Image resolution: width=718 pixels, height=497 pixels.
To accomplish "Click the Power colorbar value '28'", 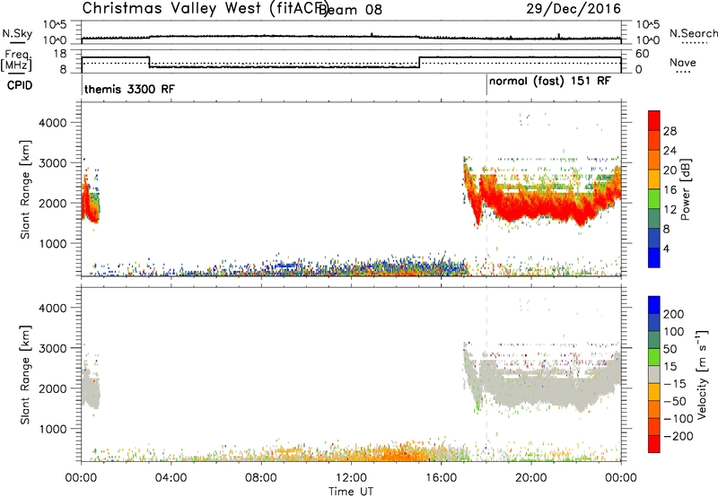I will (670, 131).
